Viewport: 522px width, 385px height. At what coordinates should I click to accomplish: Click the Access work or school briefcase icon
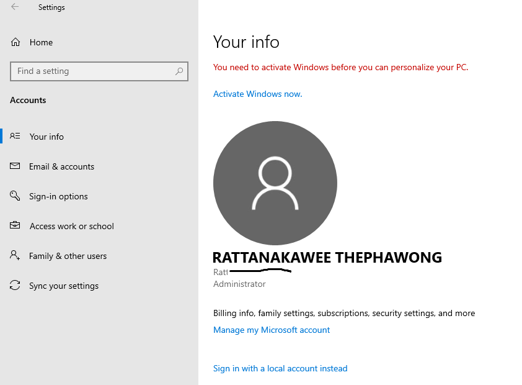tap(15, 225)
